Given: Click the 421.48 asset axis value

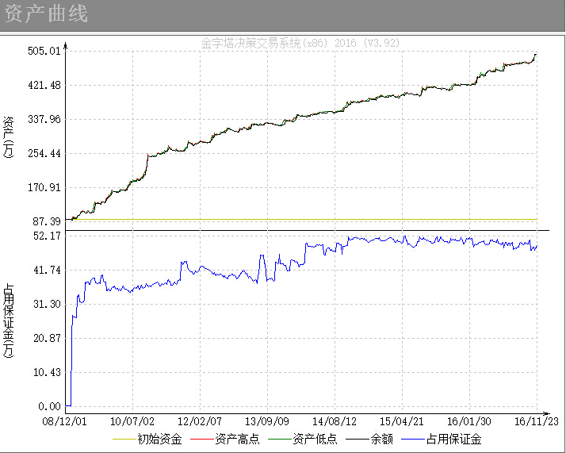Looking at the screenshot, I should click(x=44, y=85).
